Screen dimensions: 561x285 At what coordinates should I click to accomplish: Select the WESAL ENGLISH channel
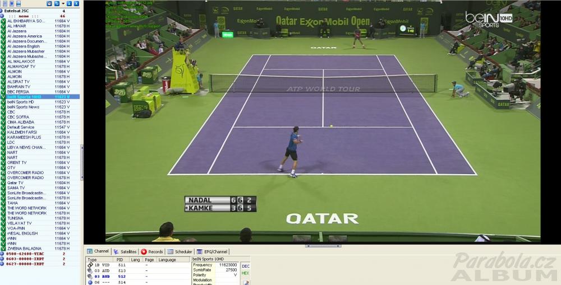point(40,233)
